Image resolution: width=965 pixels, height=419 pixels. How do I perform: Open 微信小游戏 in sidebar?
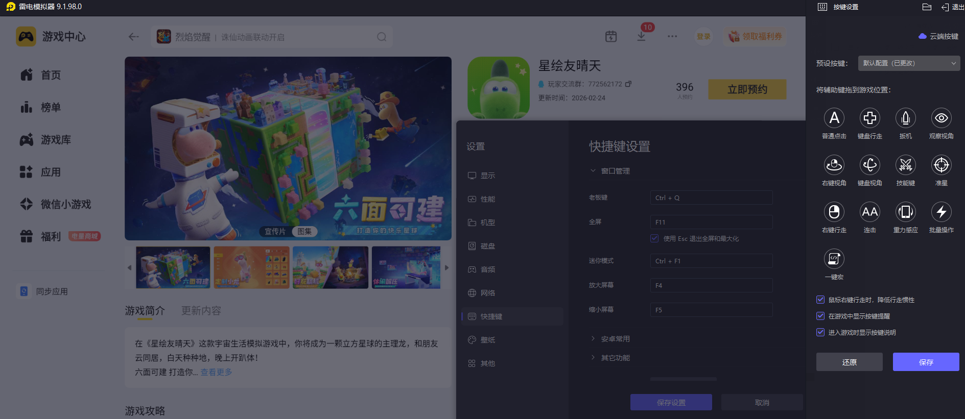(55, 204)
